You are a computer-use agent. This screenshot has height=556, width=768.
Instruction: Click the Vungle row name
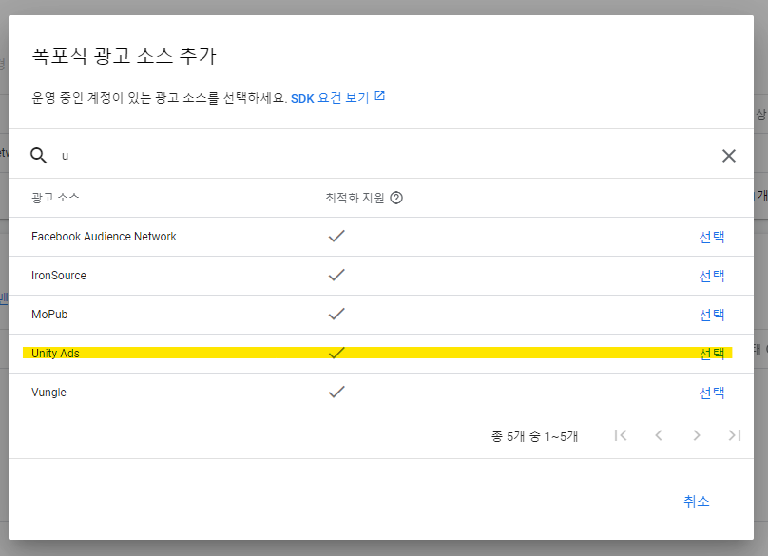49,393
